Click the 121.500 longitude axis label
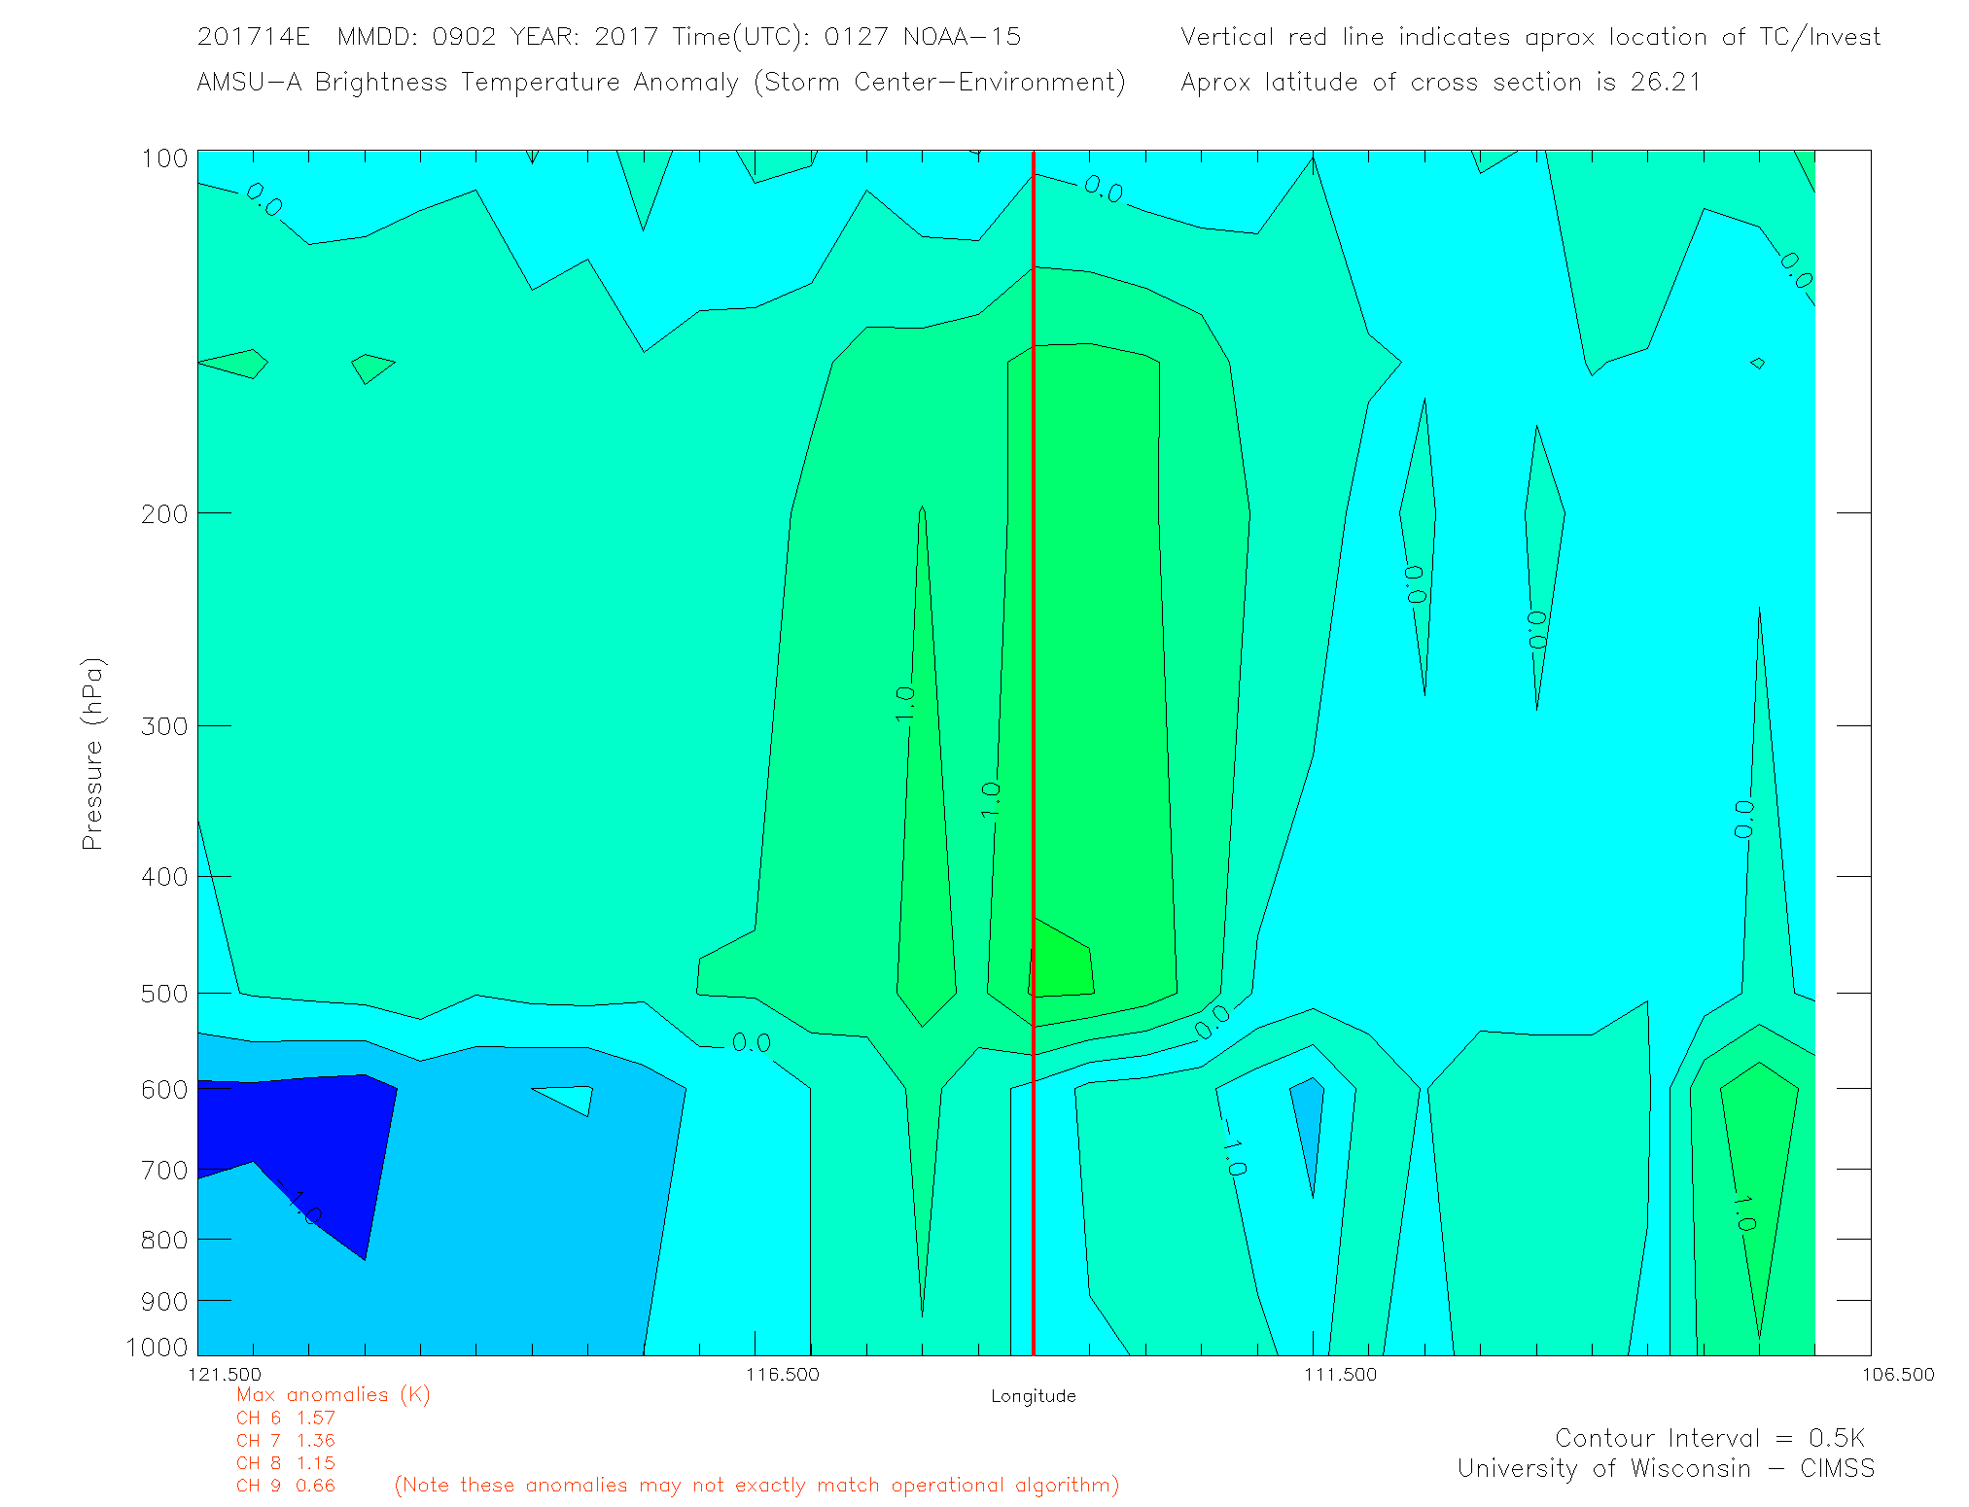Image resolution: width=1969 pixels, height=1507 pixels. click(x=225, y=1374)
